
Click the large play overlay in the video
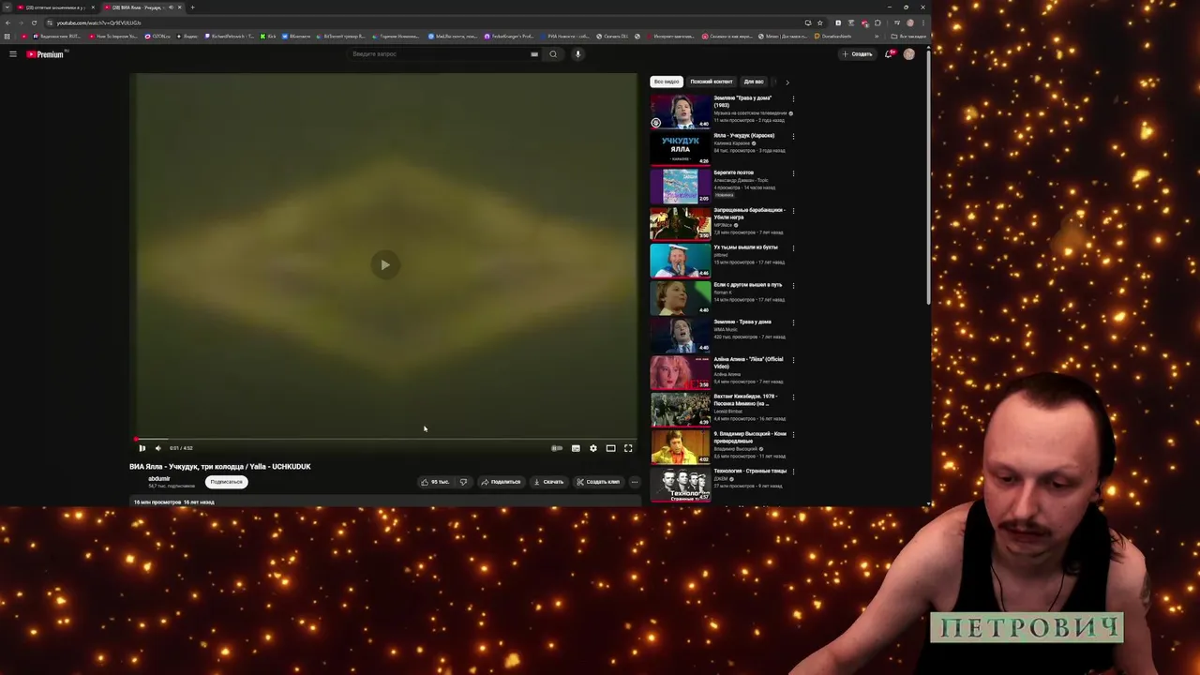[x=384, y=264]
